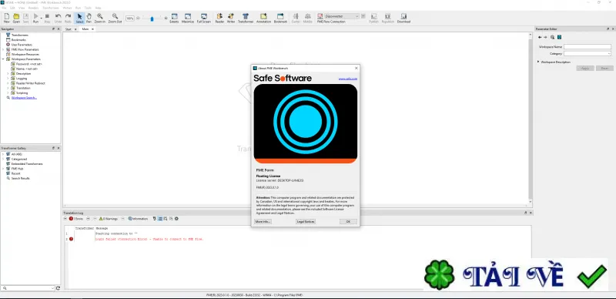Screen dimensions: 616x299
Task: Close the About FME Workbench dialog
Action: click(x=357, y=68)
